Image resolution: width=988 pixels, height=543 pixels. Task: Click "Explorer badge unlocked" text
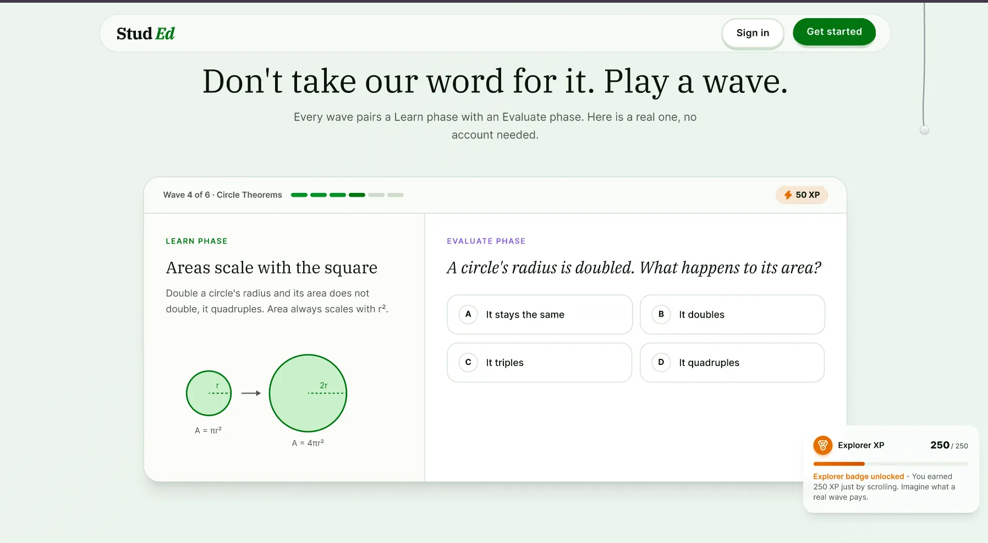858,476
